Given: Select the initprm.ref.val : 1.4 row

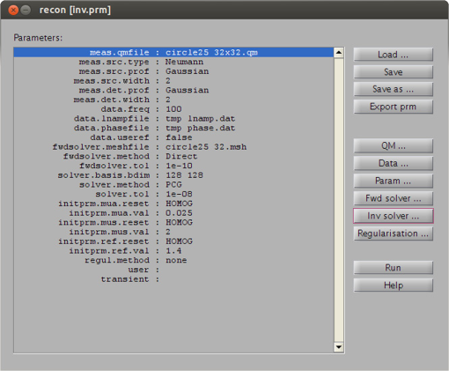Looking at the screenshot, I should [173, 251].
